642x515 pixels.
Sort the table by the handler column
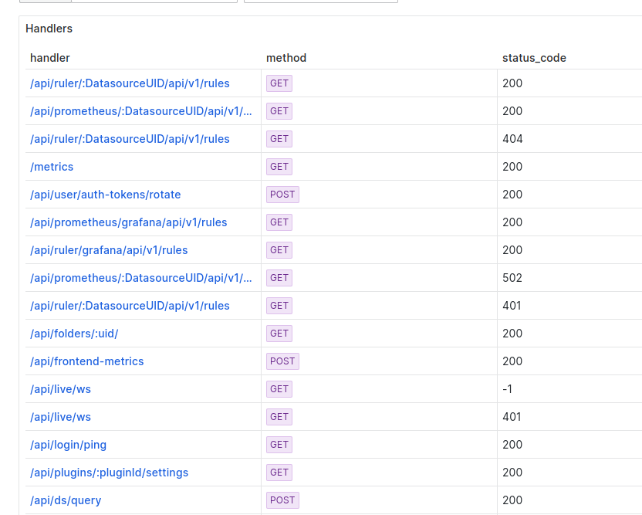(49, 57)
